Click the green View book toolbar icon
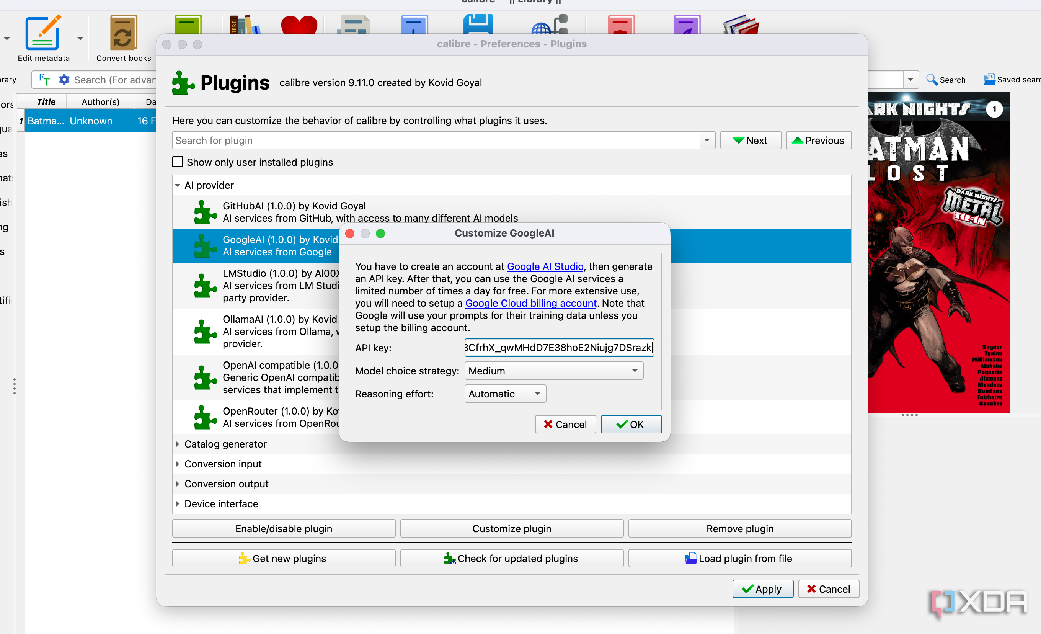Image resolution: width=1041 pixels, height=634 pixels. point(188,24)
